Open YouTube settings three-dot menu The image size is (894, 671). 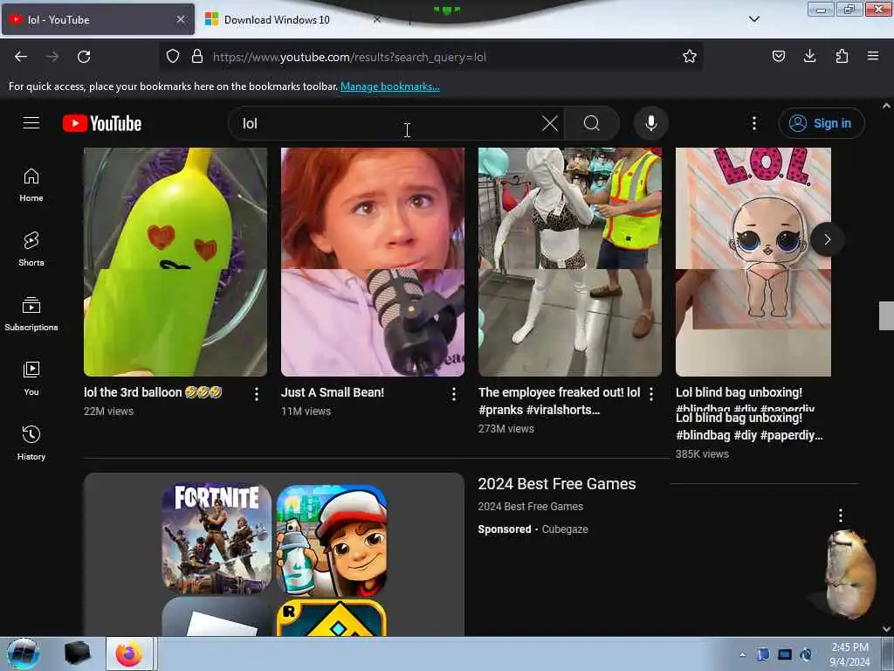click(x=754, y=123)
